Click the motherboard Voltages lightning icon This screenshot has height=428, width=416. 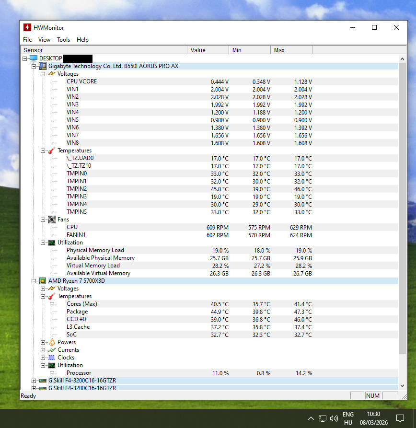[52, 74]
